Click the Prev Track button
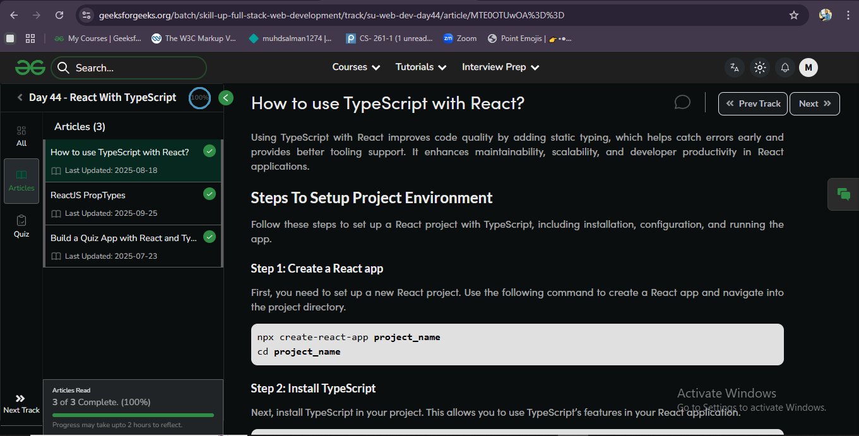This screenshot has width=859, height=436. pyautogui.click(x=753, y=103)
